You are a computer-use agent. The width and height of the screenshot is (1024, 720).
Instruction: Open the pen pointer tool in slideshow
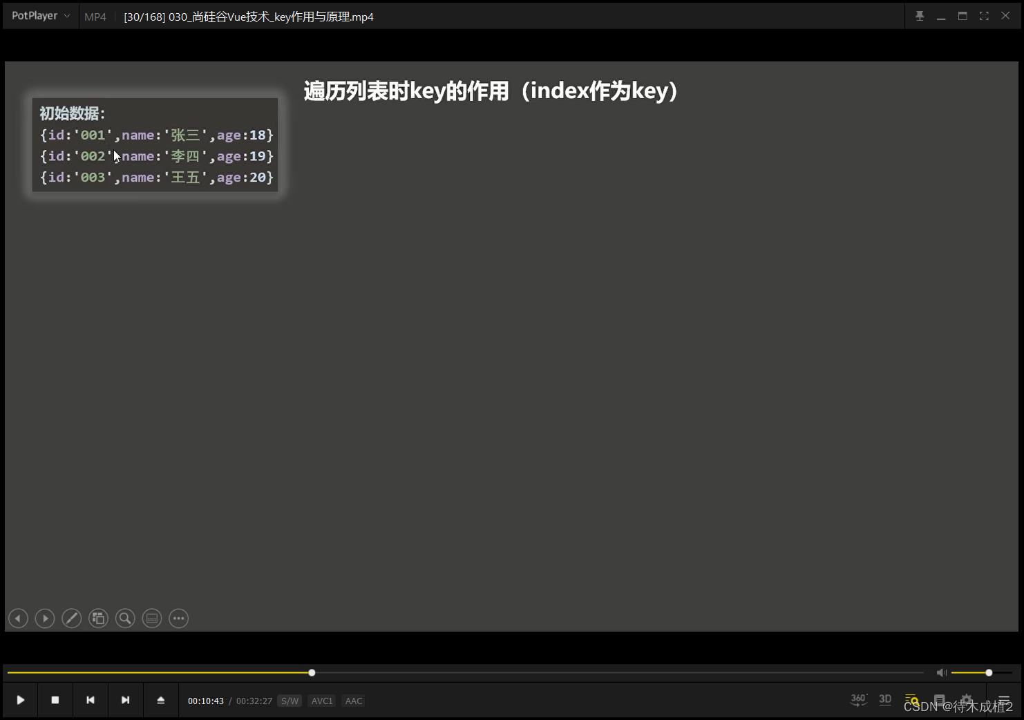coord(72,618)
